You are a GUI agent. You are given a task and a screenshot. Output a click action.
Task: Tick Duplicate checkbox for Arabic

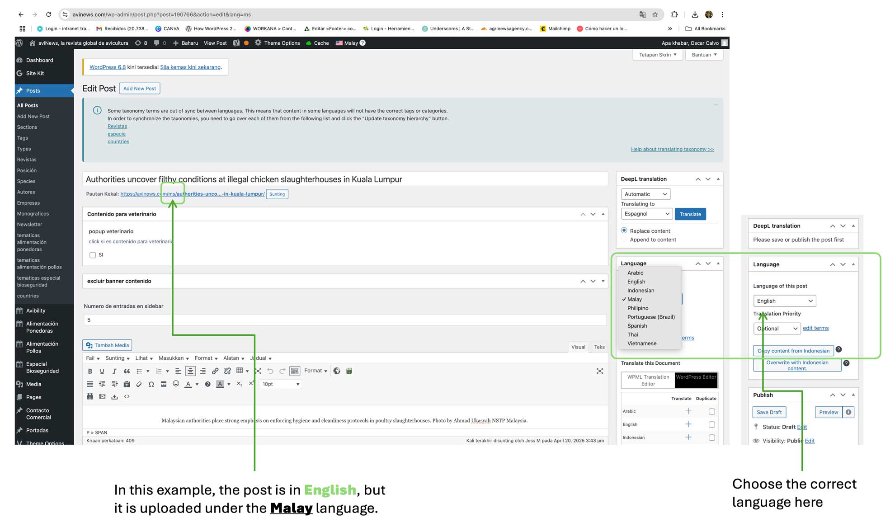point(712,412)
